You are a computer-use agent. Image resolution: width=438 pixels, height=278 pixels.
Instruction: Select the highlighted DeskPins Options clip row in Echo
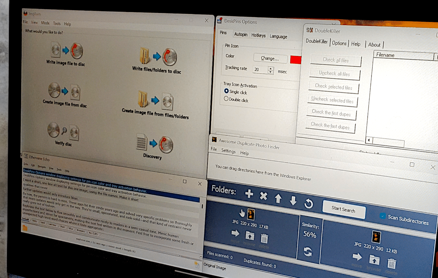click(x=111, y=185)
